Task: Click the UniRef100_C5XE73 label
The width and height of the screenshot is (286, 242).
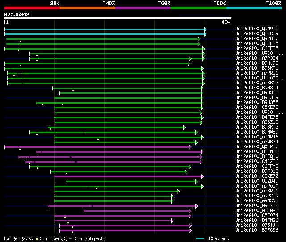Action: click(257, 107)
